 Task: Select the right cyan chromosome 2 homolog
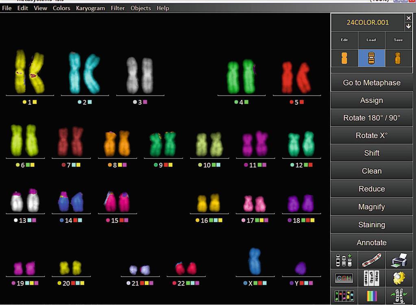click(x=92, y=74)
